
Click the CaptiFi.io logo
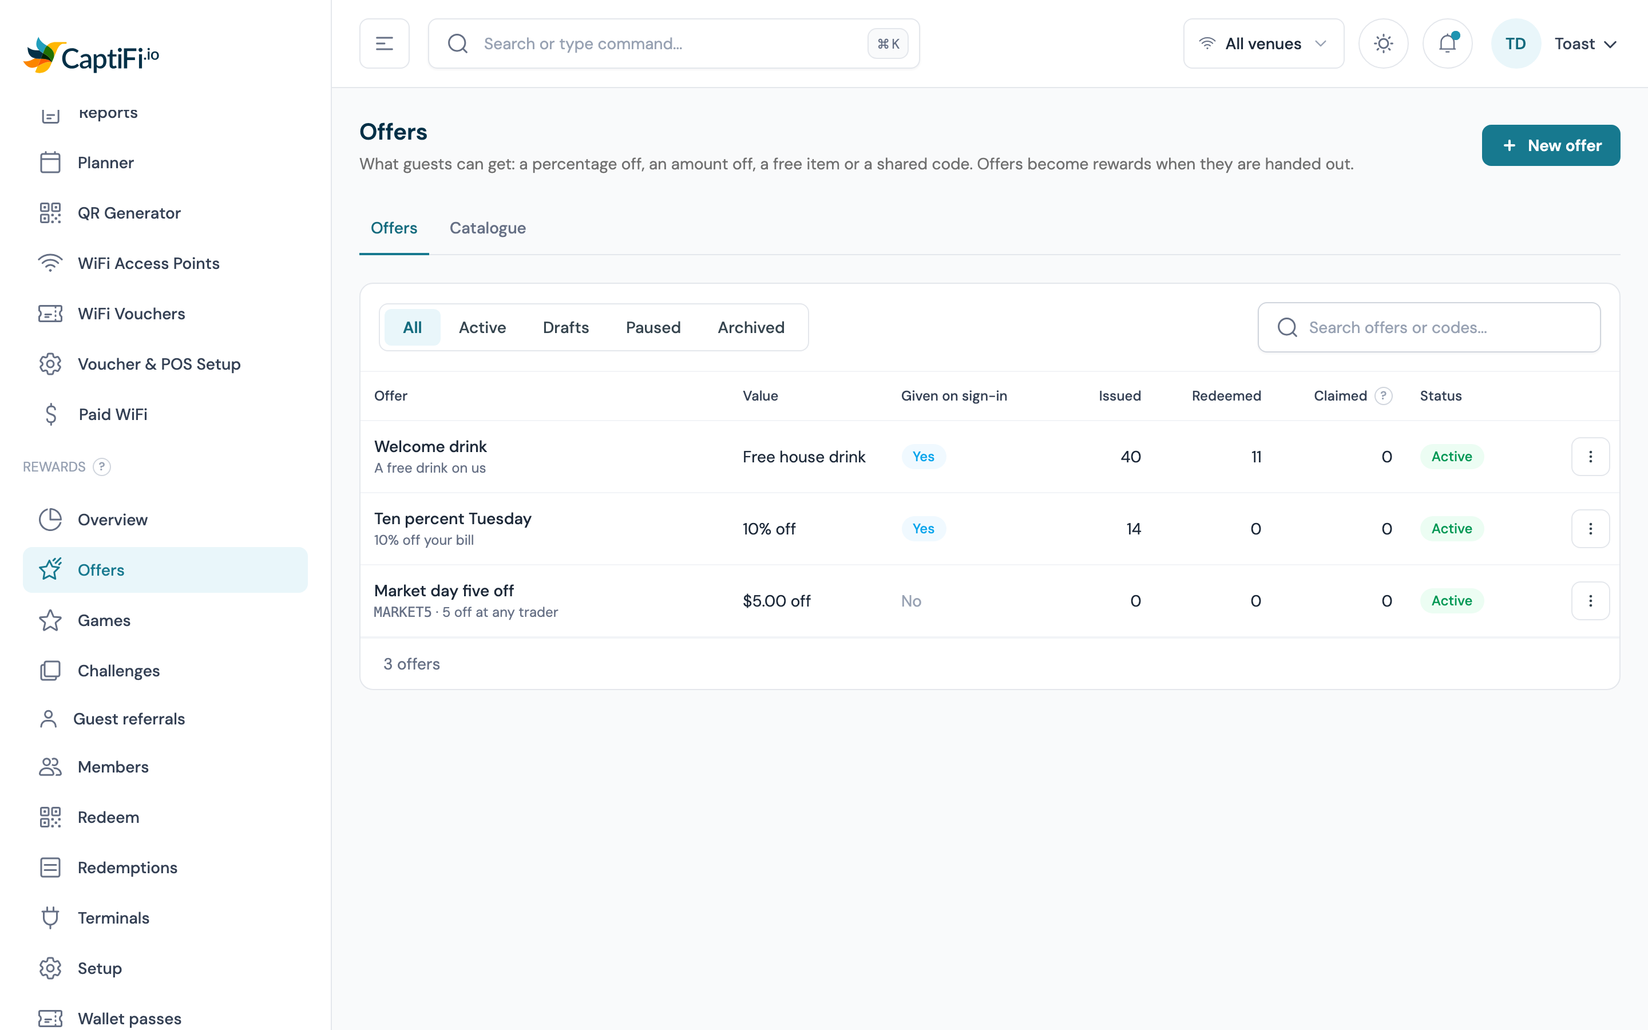pos(91,56)
